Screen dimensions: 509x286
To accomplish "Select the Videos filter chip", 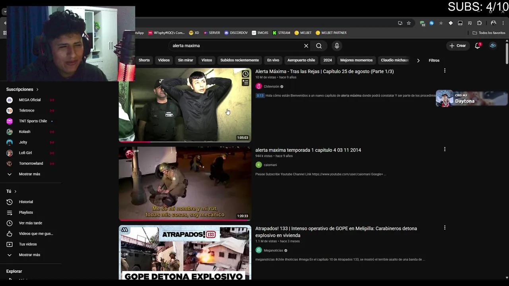I will click(164, 60).
